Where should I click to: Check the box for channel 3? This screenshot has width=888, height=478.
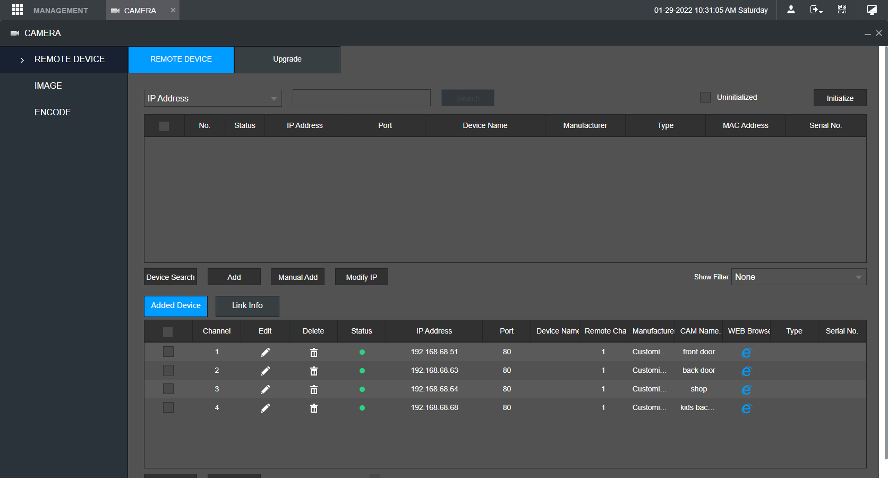[x=168, y=389]
